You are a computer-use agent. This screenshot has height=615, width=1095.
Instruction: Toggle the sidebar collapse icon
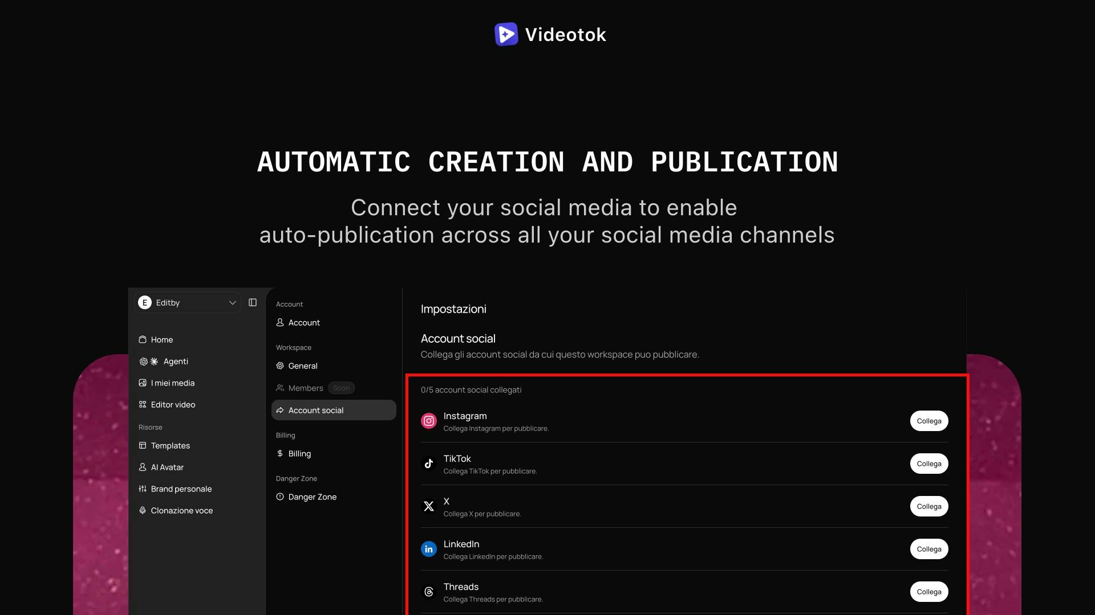click(253, 302)
